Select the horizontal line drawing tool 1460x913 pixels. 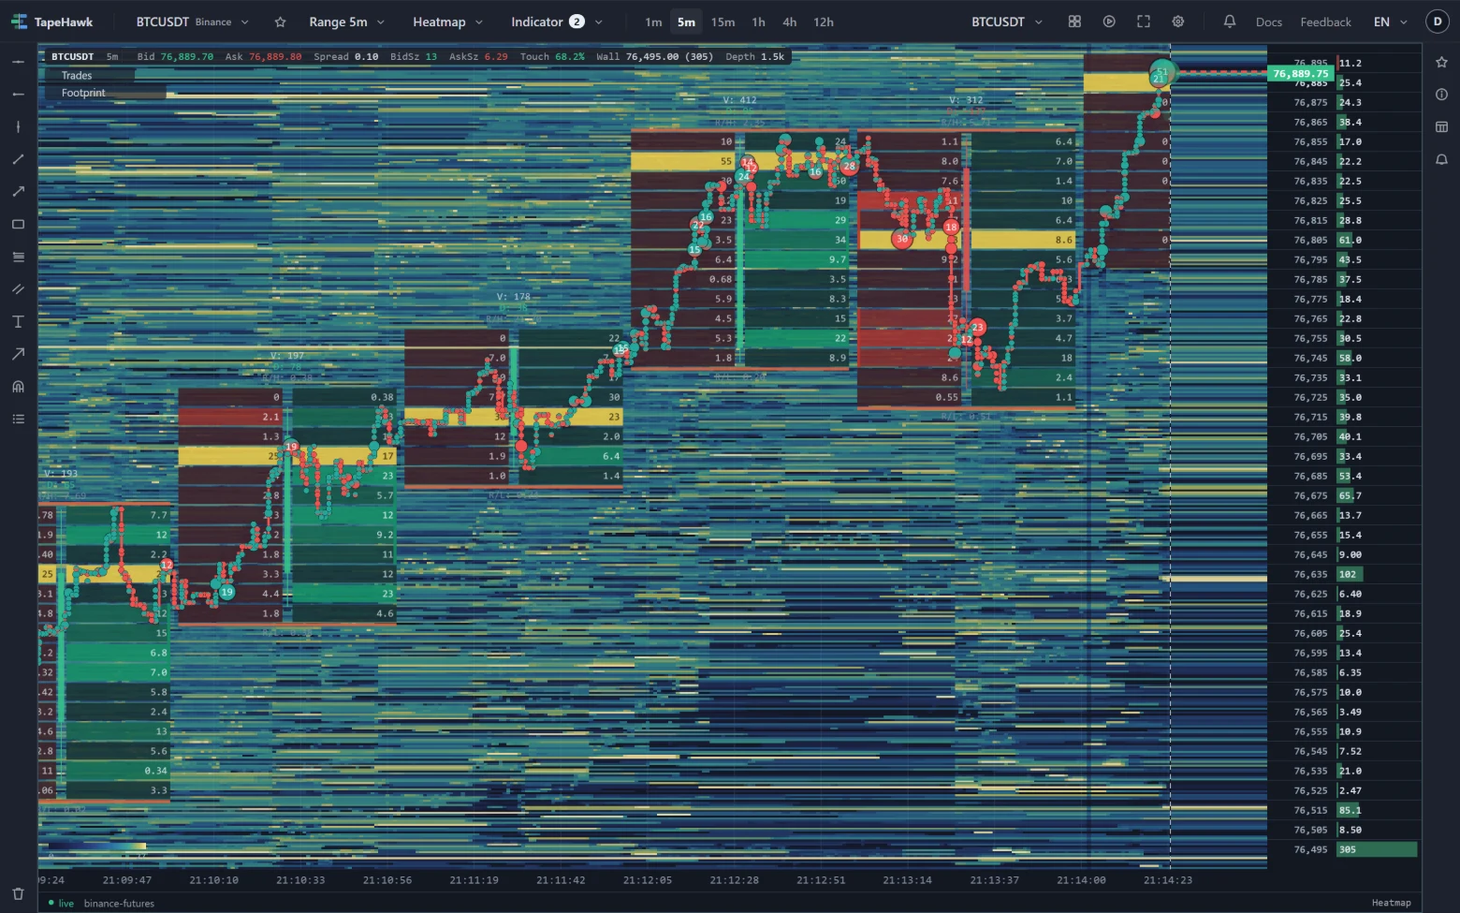[18, 62]
